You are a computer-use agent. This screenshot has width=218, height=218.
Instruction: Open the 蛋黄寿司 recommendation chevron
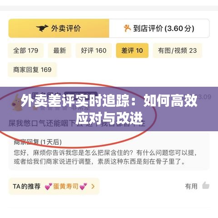pos(93,186)
